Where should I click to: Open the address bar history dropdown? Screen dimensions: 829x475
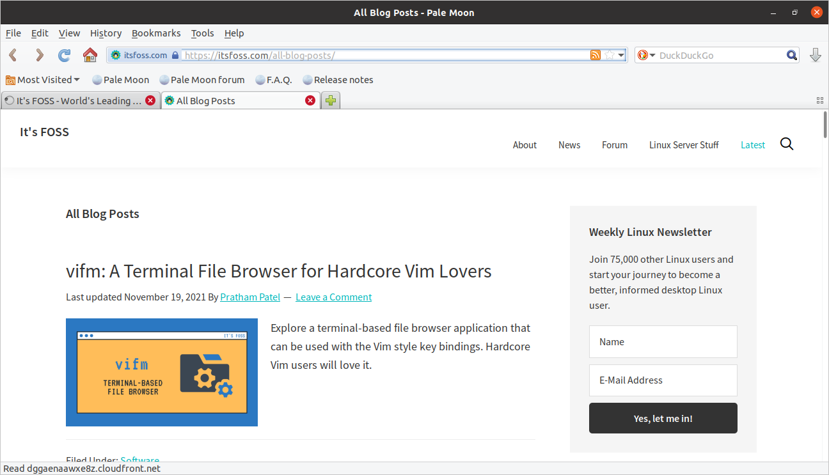pyautogui.click(x=619, y=55)
